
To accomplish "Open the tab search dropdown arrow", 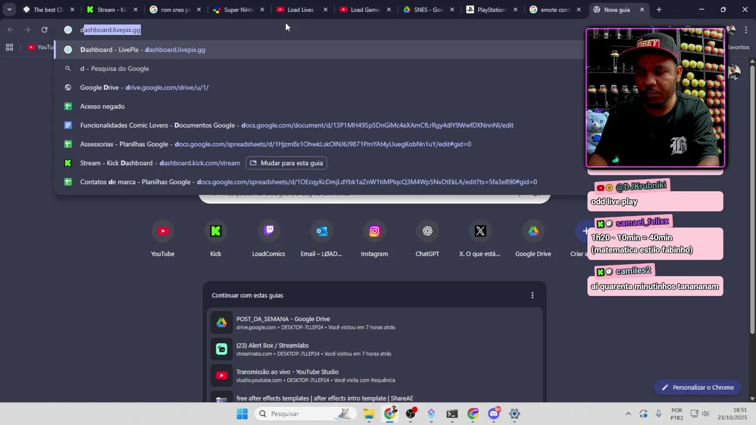I will pyautogui.click(x=9, y=9).
